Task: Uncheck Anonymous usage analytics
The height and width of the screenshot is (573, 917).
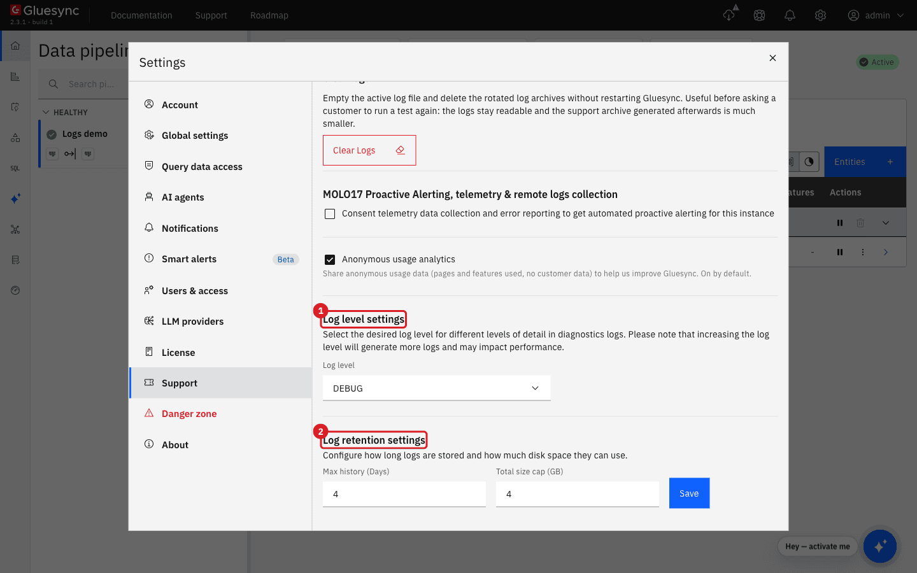Action: (330, 260)
